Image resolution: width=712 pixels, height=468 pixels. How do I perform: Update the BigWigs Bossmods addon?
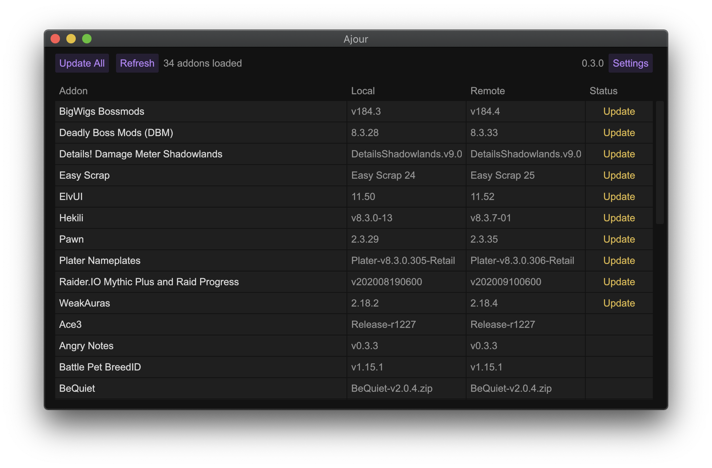(619, 111)
